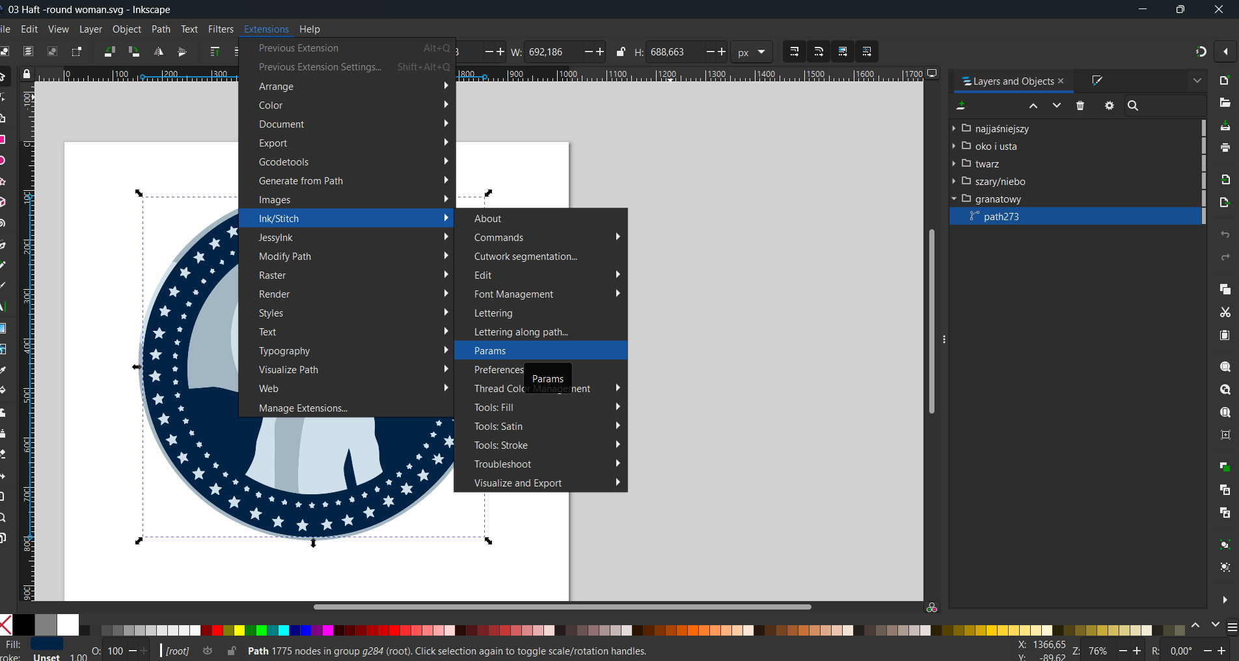Open file with folder icon

pos(1225,103)
